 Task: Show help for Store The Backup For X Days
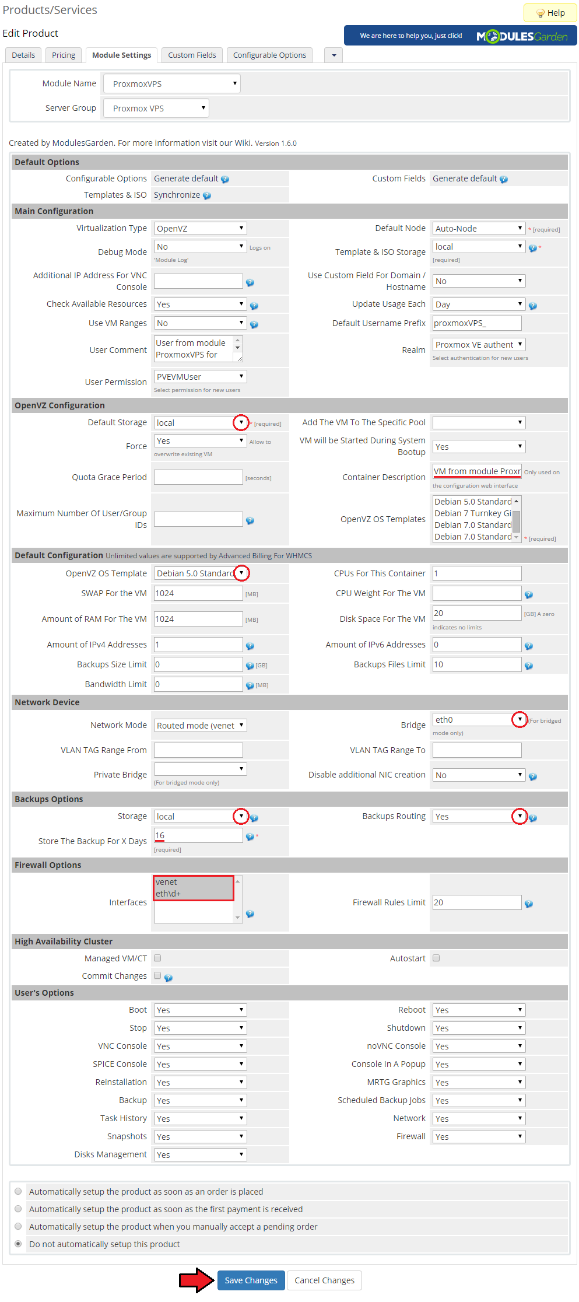click(250, 836)
